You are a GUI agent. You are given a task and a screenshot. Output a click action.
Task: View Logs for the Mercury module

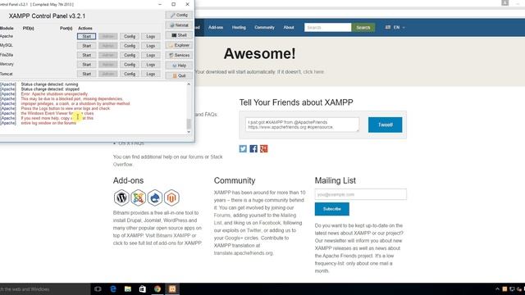(x=151, y=64)
